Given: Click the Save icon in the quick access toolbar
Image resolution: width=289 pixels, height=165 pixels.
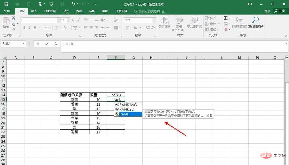Looking at the screenshot, I should 6,4.
